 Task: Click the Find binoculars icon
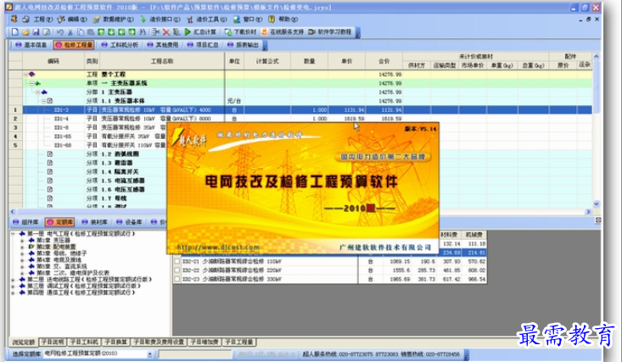(x=143, y=31)
